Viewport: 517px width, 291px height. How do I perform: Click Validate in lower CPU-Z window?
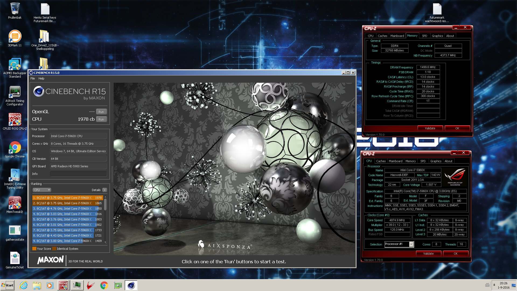click(x=428, y=254)
